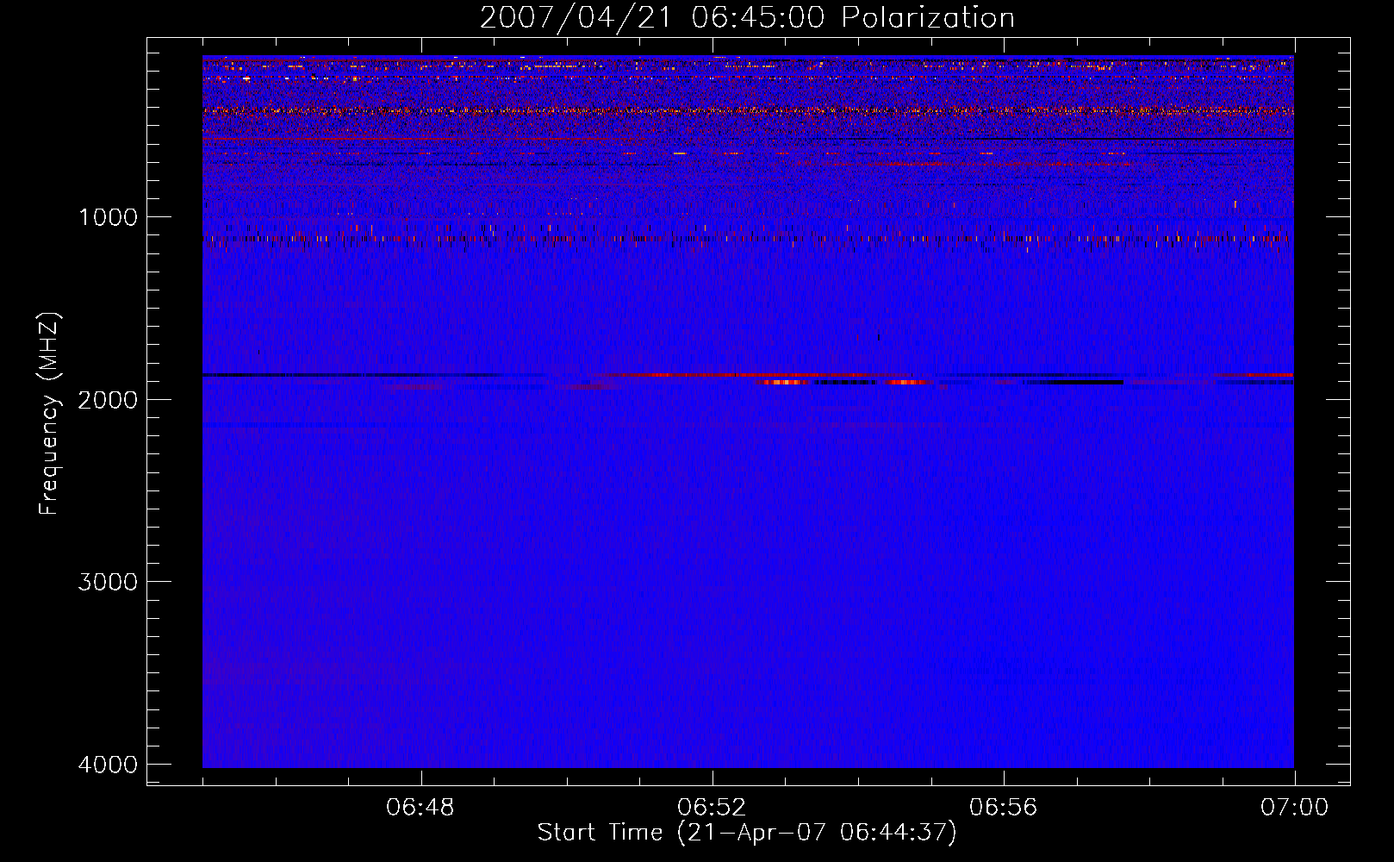Click the 3000 frequency tick label
The width and height of the screenshot is (1394, 862).
point(108,582)
